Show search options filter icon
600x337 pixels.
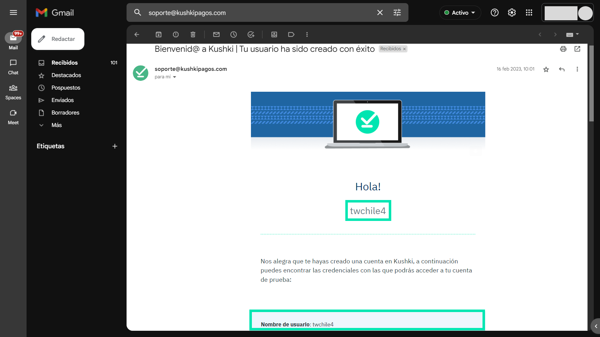pos(397,12)
